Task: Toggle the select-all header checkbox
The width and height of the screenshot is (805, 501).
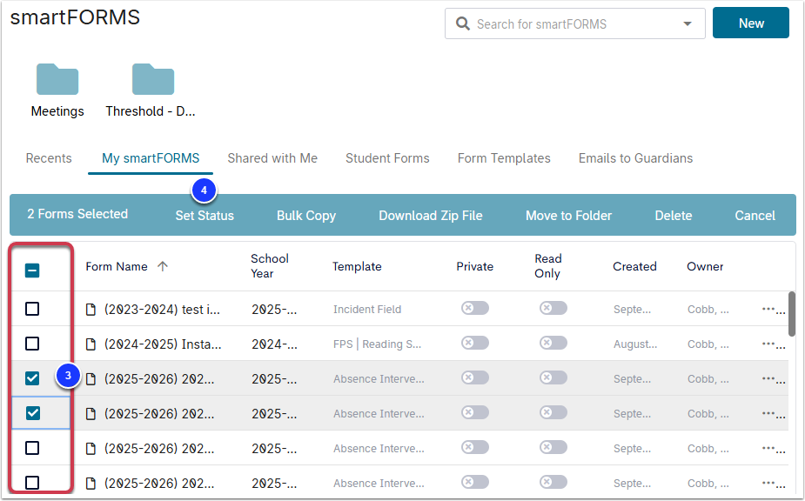Action: pyautogui.click(x=32, y=270)
